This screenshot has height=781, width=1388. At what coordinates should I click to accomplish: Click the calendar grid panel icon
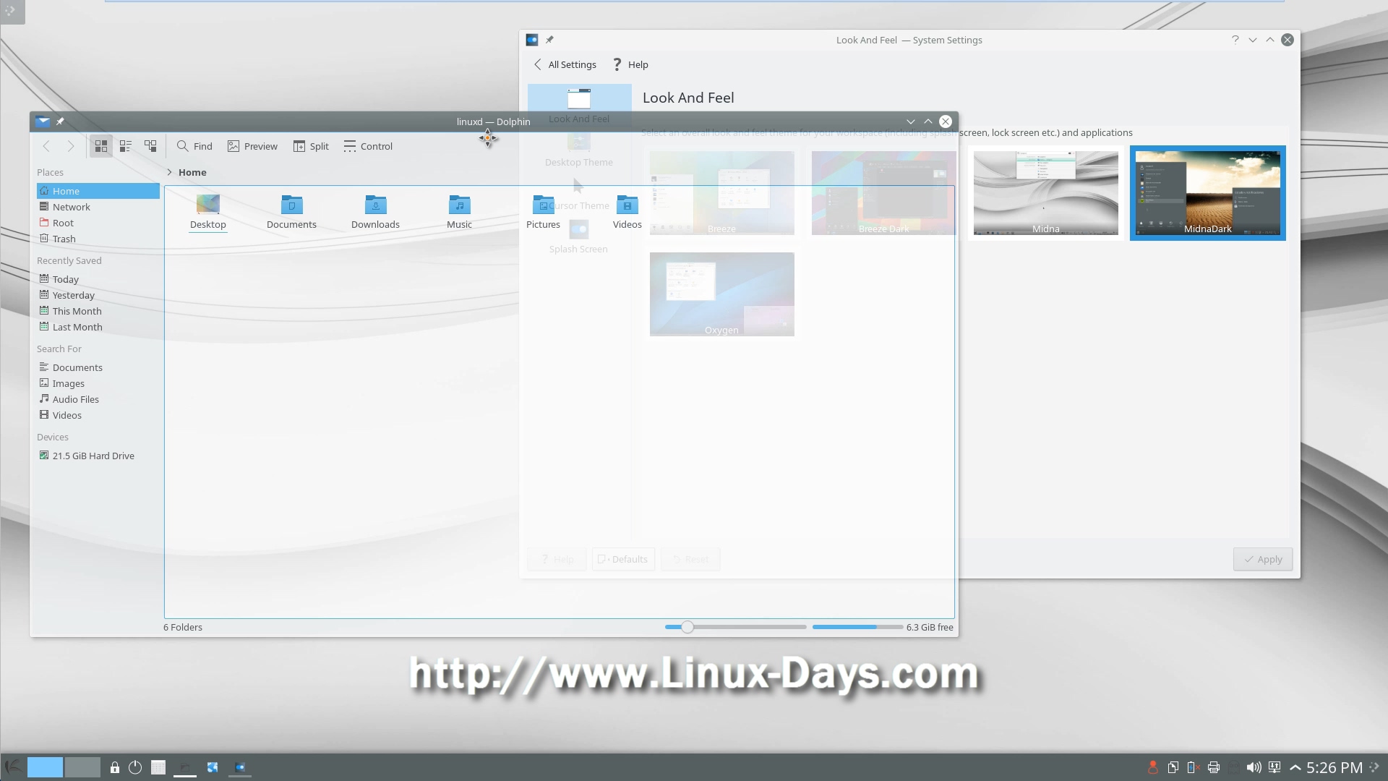158,767
